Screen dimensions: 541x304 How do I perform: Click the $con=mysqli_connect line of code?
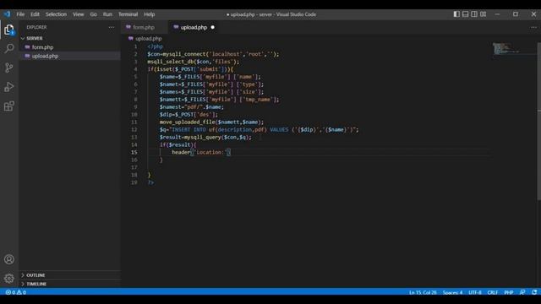click(213, 54)
